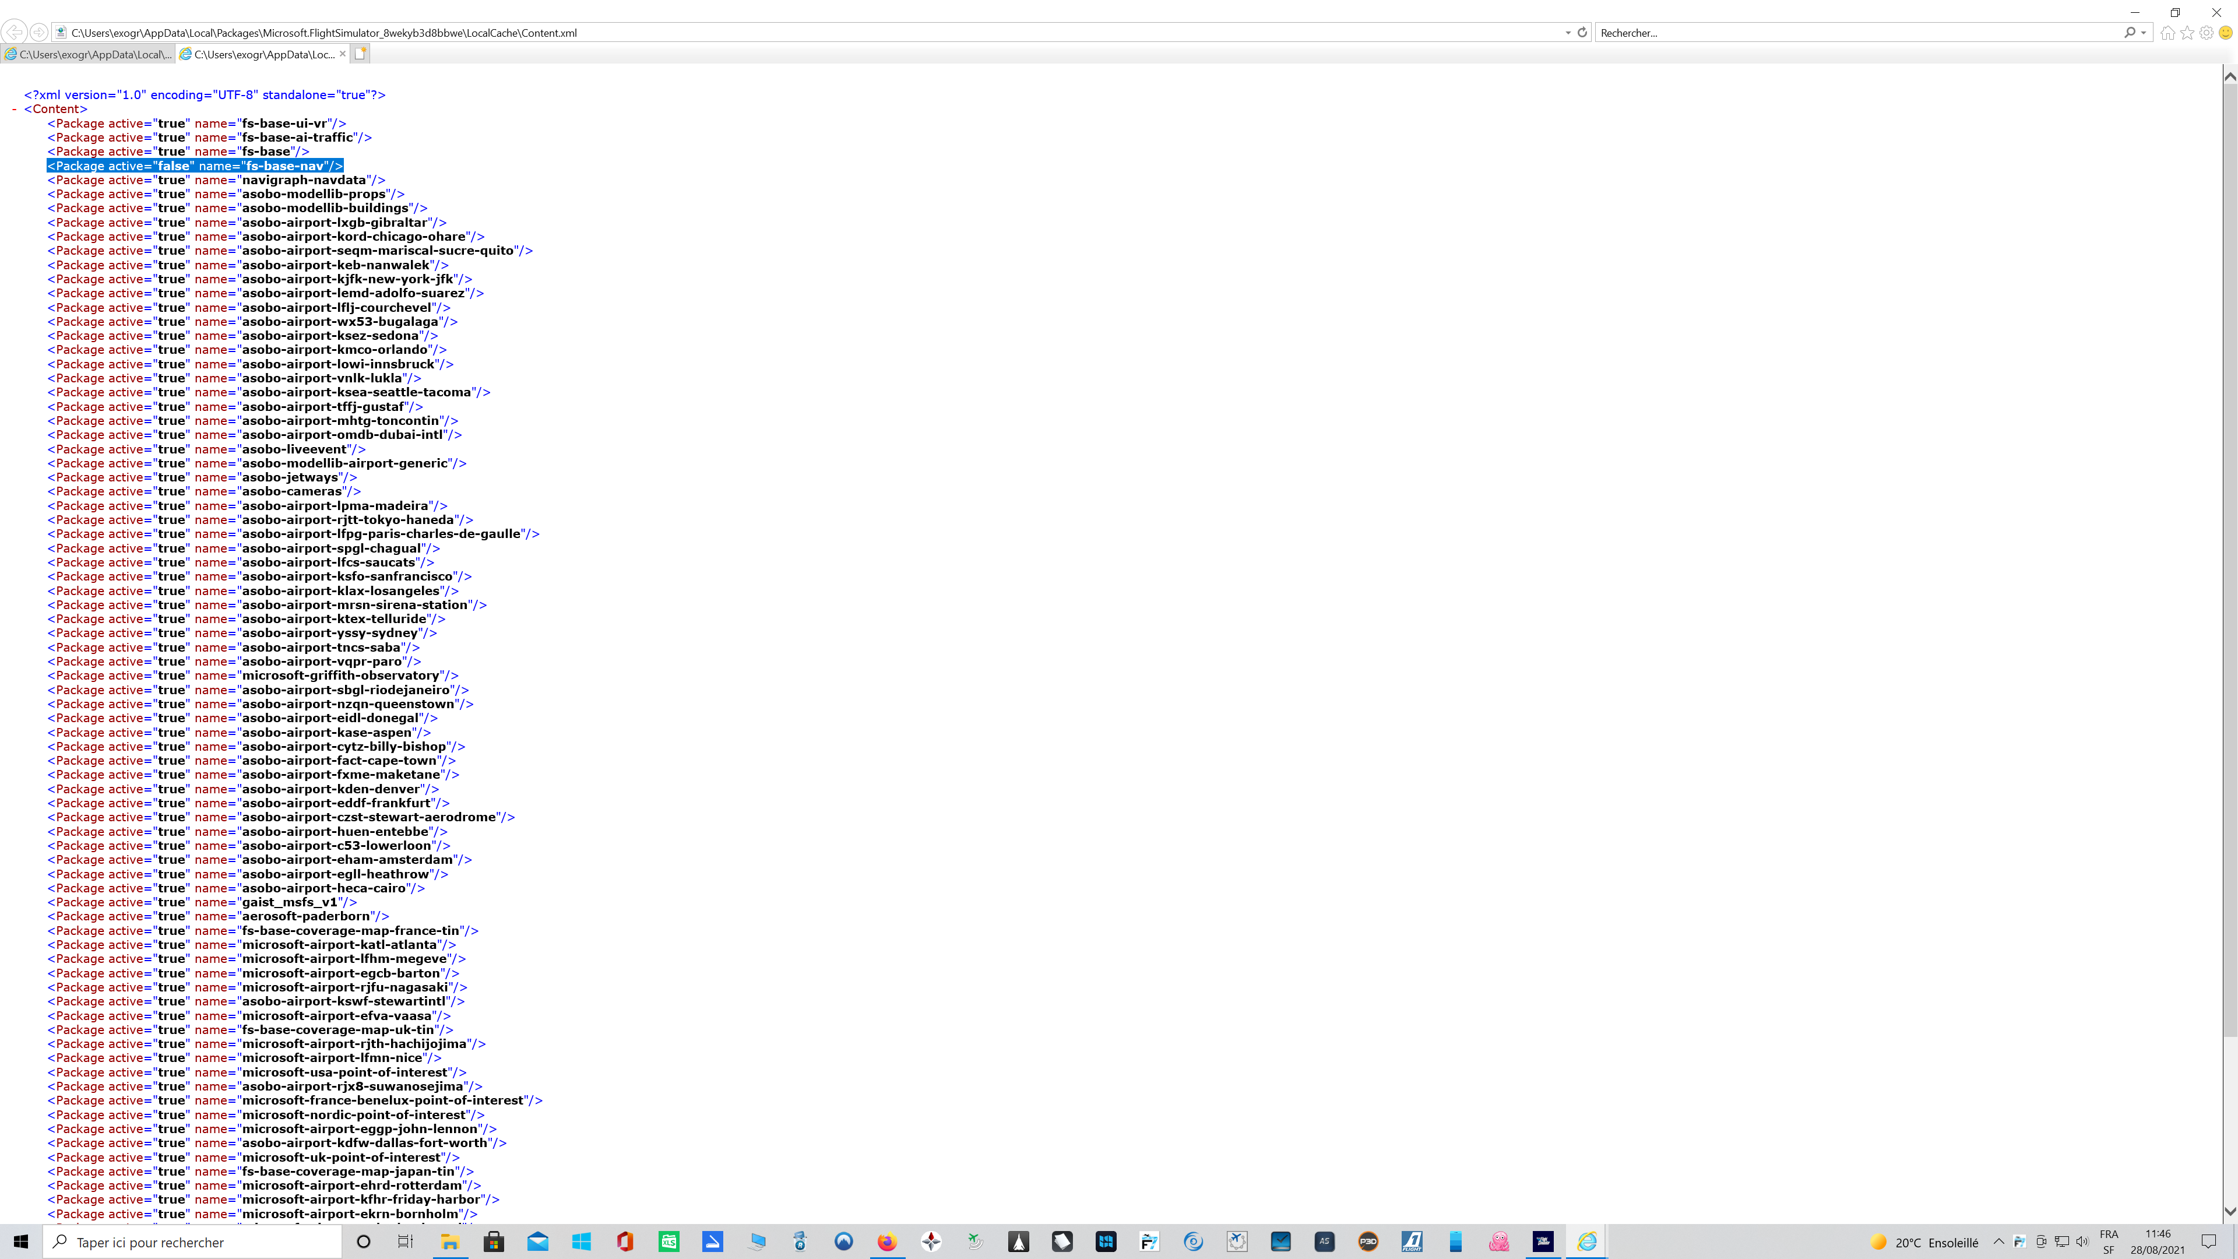Click the address bar with Content.xml path

(x=808, y=32)
